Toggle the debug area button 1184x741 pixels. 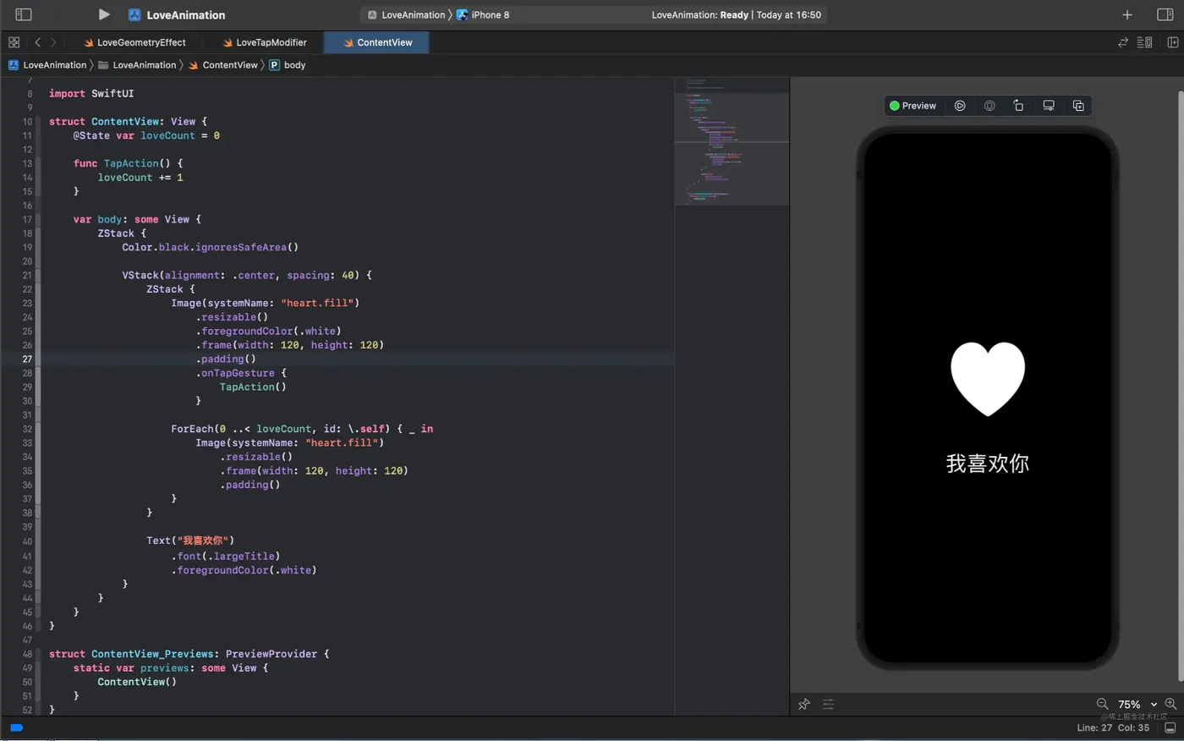(1170, 727)
